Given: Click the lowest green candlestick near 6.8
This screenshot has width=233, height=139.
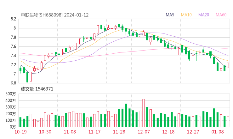Looking at the screenshot, I should click(27, 77).
